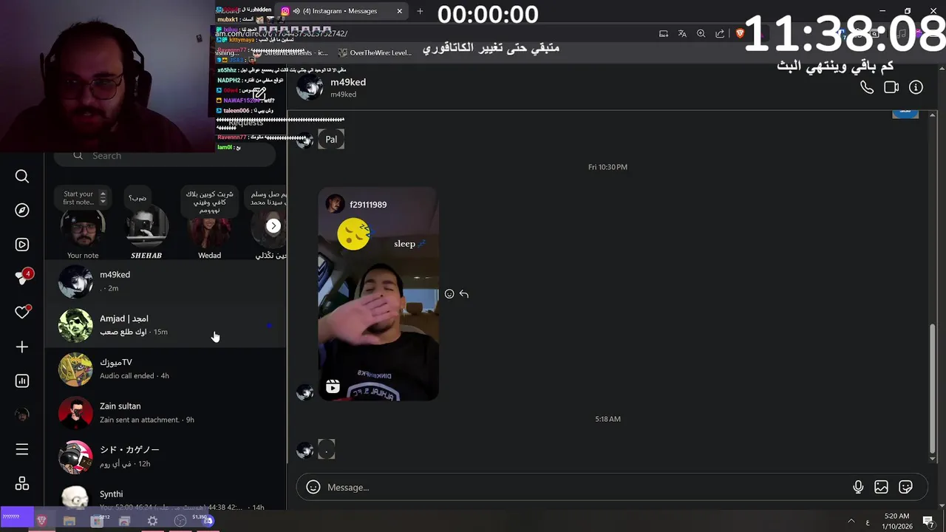This screenshot has width=946, height=532.
Task: Open the More hamburger menu
Action: pos(22,449)
